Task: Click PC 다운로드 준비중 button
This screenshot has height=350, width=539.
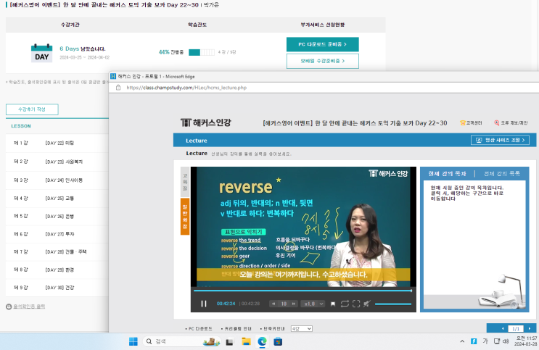Action: [322, 44]
